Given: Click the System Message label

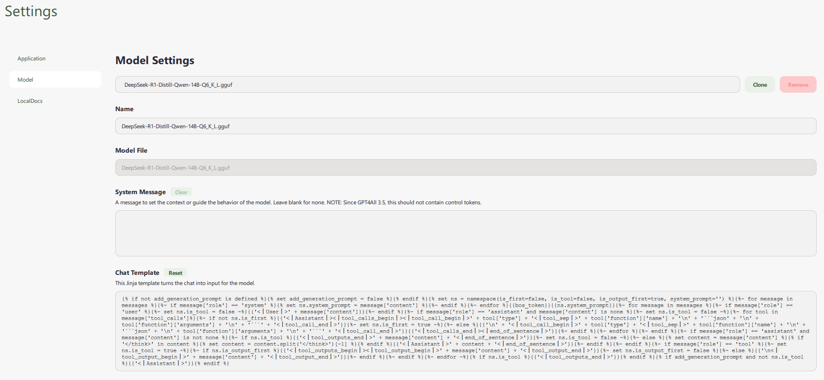Looking at the screenshot, I should [141, 192].
